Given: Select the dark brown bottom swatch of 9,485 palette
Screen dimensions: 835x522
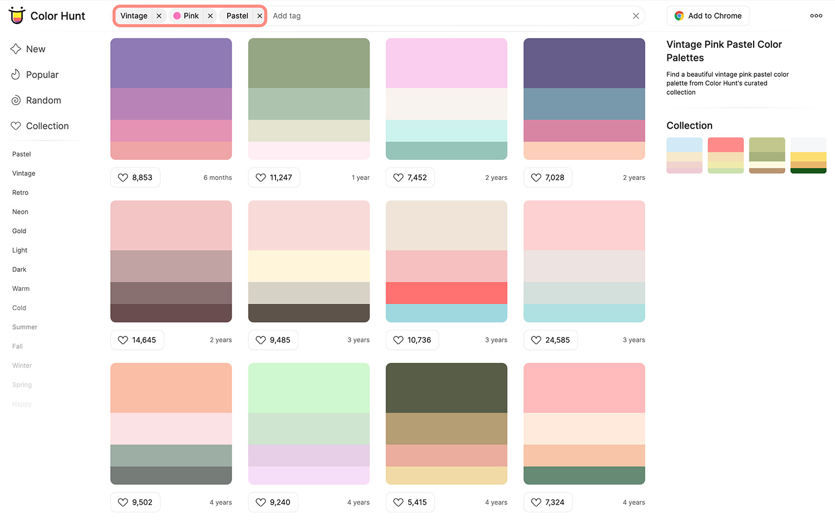Looking at the screenshot, I should pyautogui.click(x=309, y=313).
